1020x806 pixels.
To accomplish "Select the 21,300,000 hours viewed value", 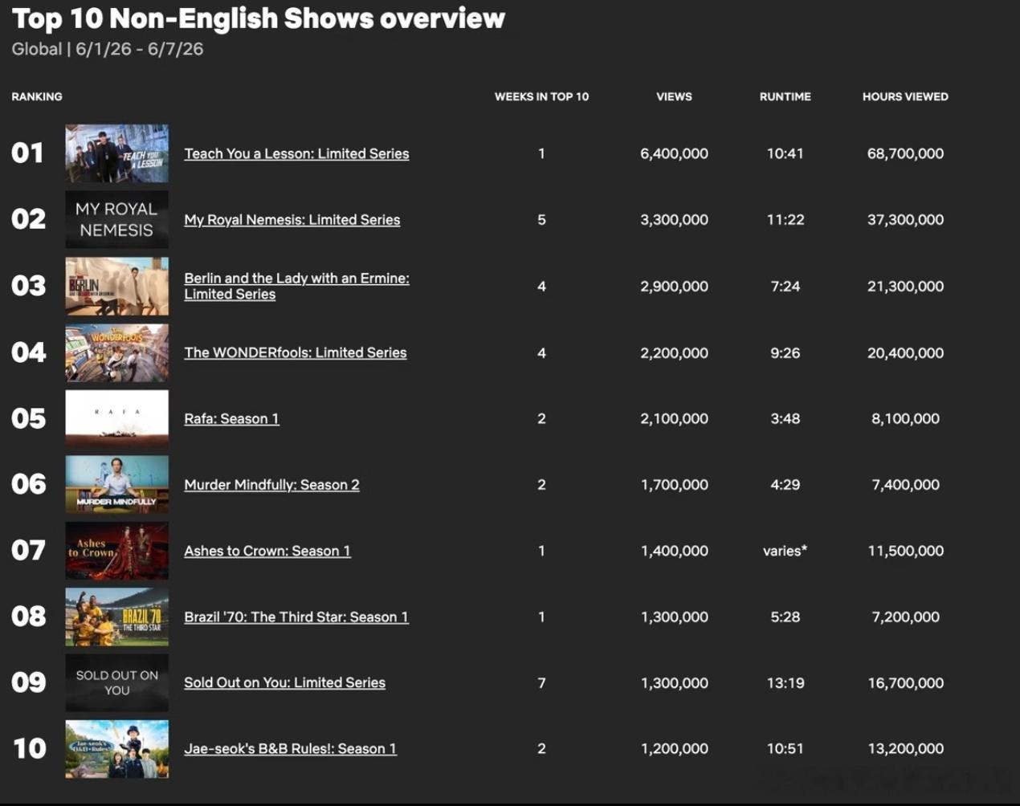I will (x=905, y=286).
